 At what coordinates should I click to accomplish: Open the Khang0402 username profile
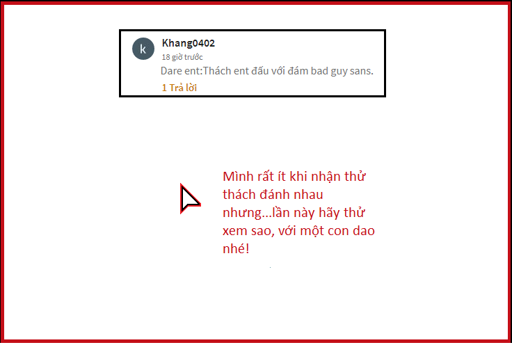coord(188,43)
